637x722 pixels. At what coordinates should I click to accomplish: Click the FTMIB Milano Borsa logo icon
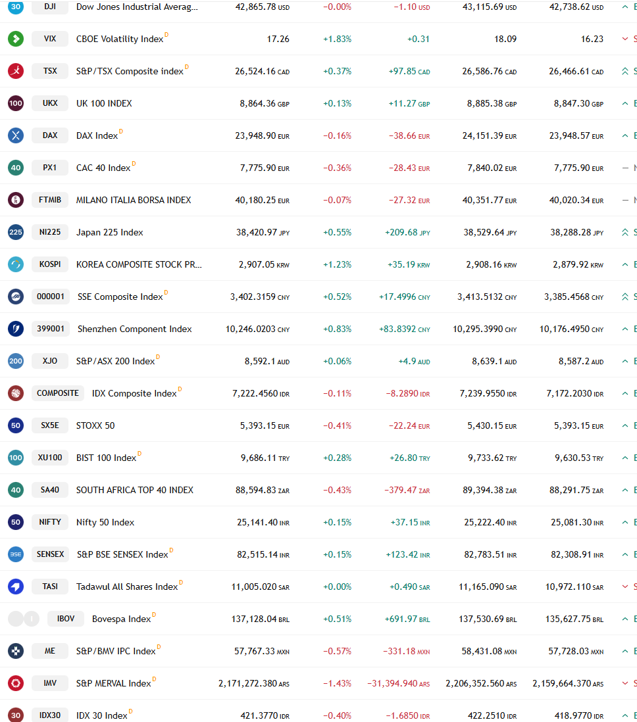16,200
